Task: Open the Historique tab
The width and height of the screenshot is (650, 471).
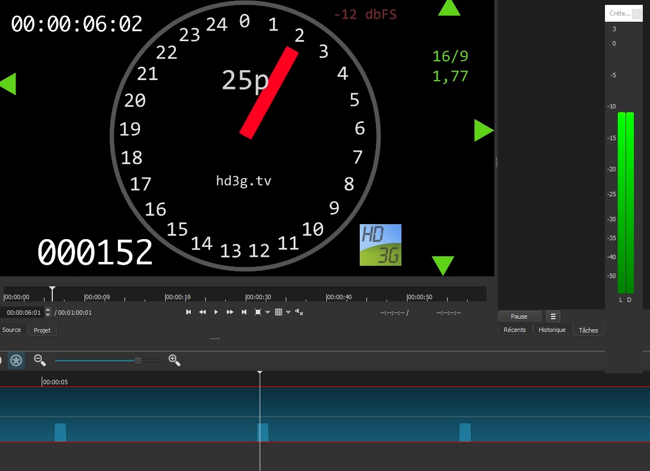Action: tap(552, 330)
